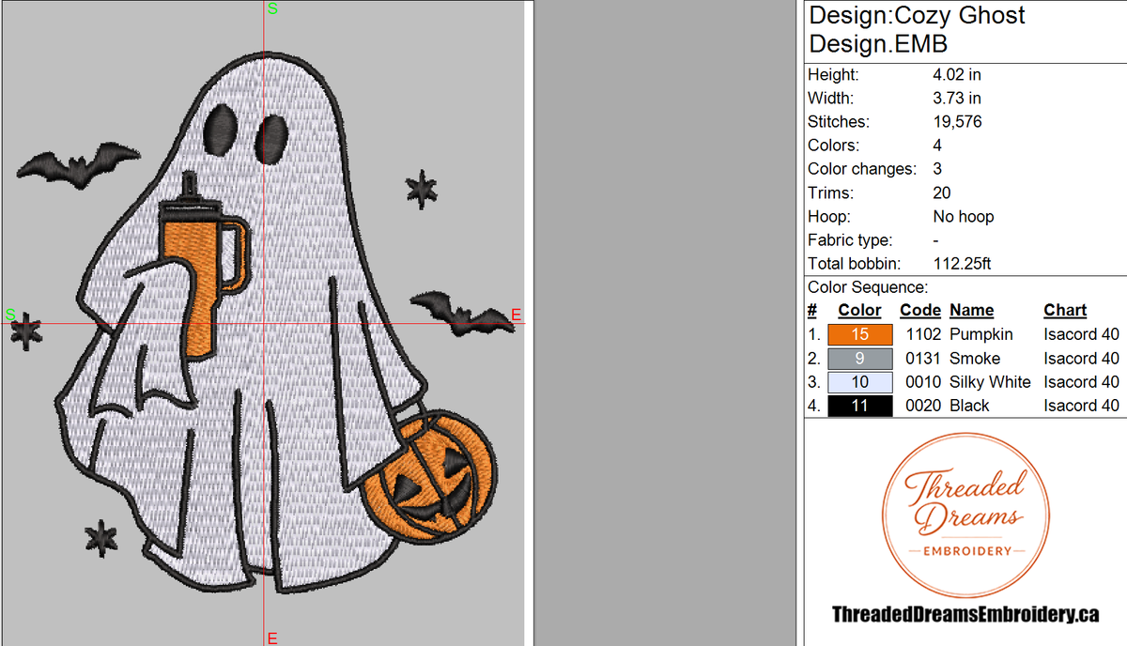The width and height of the screenshot is (1127, 646).
Task: Click the thread code '0020'
Action: [x=923, y=406]
